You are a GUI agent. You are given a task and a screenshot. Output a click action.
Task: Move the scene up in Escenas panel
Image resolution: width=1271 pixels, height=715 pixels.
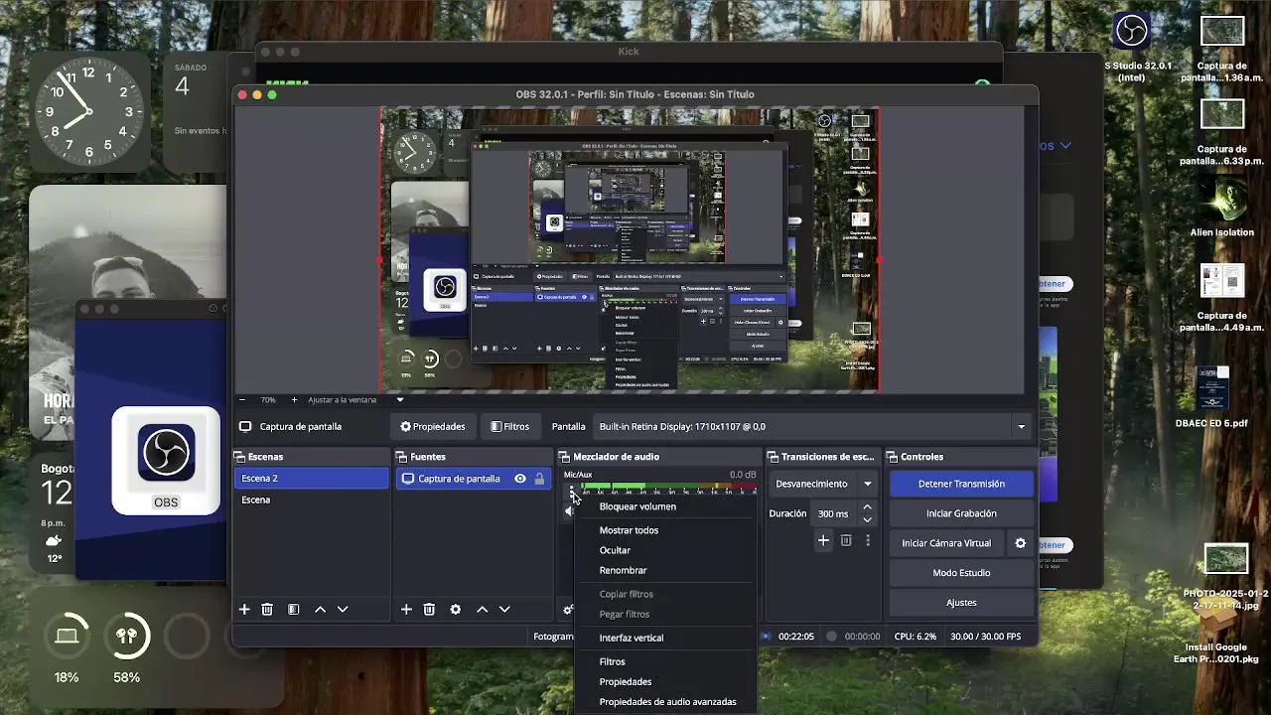pos(320,609)
